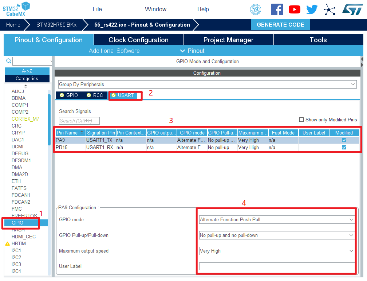Click the 10-year anniversary badge icon
367x281 pixels.
tap(256, 9)
